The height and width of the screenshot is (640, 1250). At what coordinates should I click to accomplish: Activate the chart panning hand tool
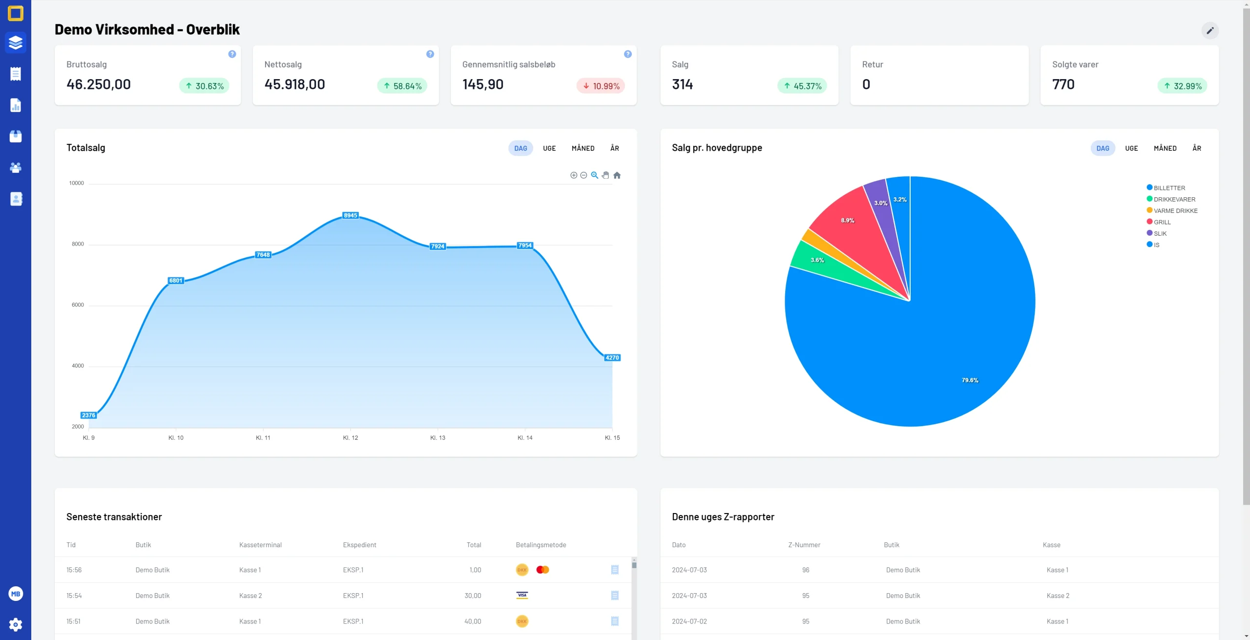(x=605, y=175)
